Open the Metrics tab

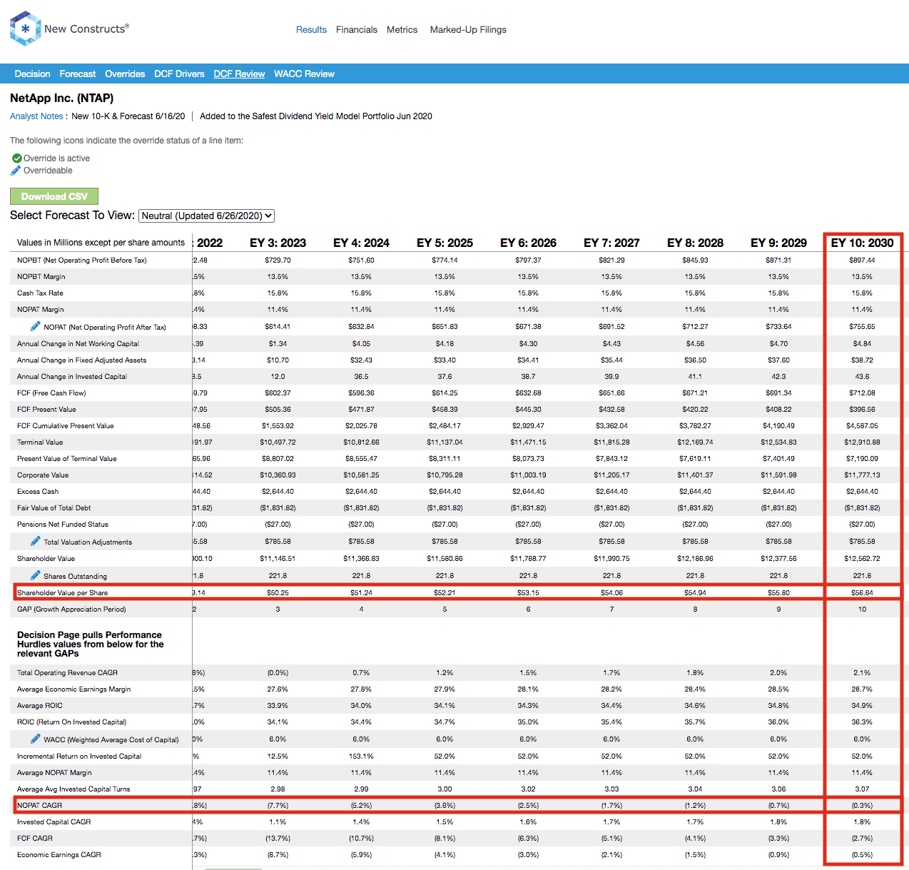tap(402, 30)
